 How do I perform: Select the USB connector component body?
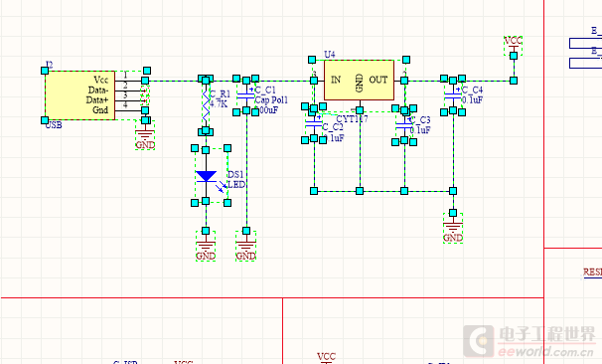[x=79, y=95]
